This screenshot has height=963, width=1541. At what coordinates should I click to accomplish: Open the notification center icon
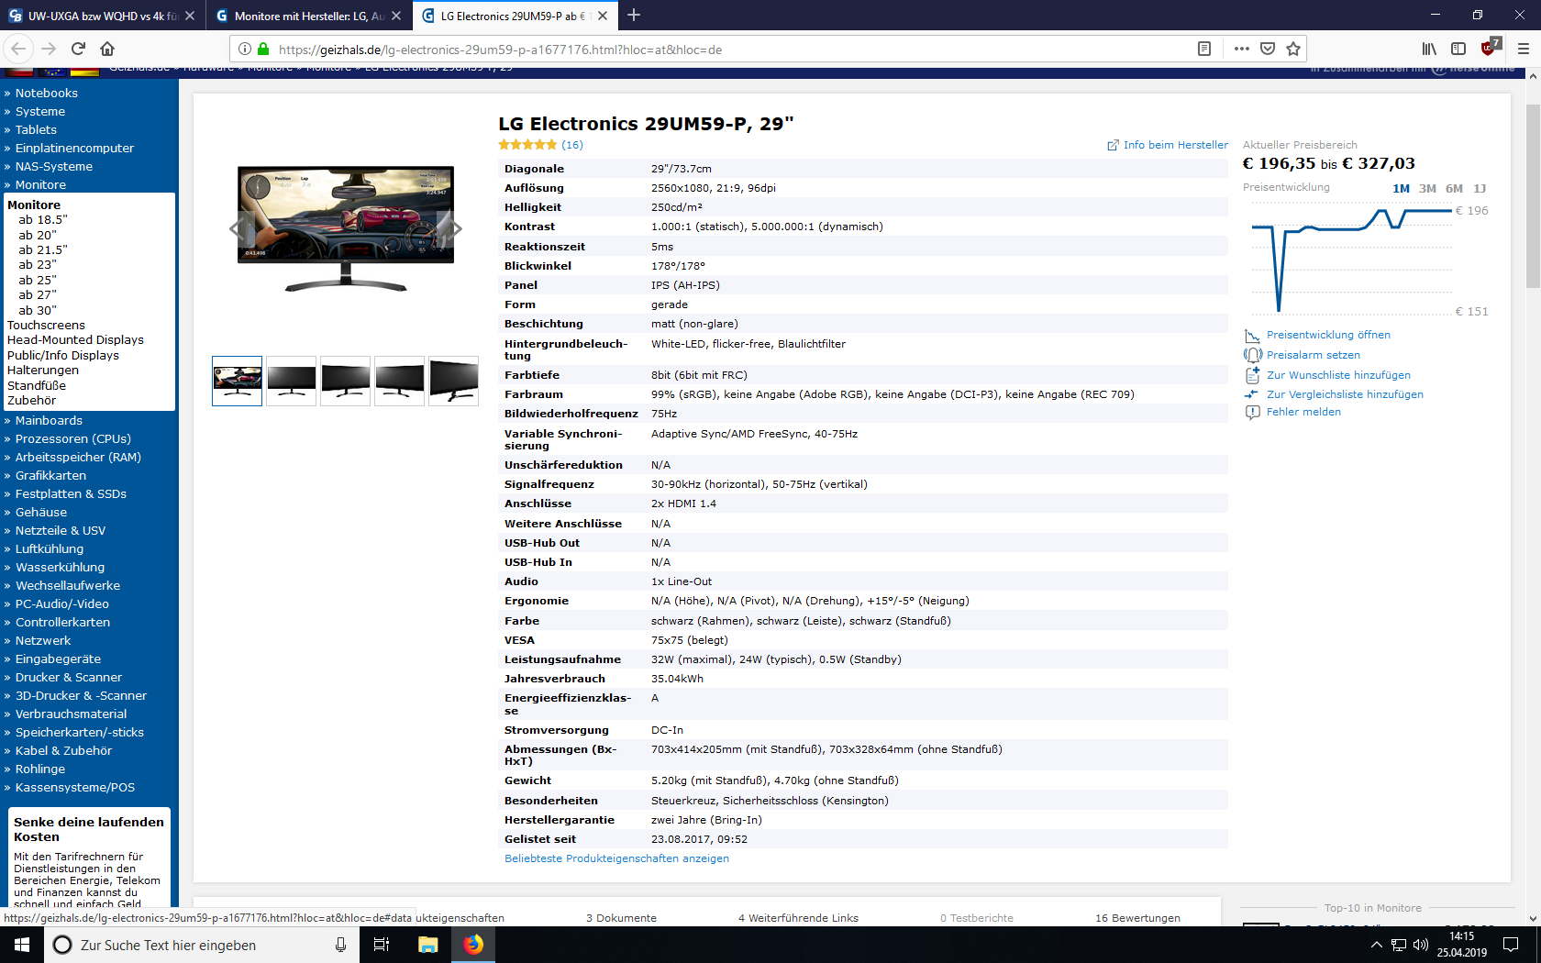pos(1511,945)
